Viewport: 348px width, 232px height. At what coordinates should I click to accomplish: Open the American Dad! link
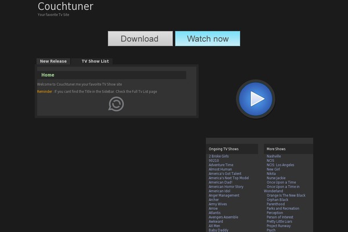(x=220, y=182)
